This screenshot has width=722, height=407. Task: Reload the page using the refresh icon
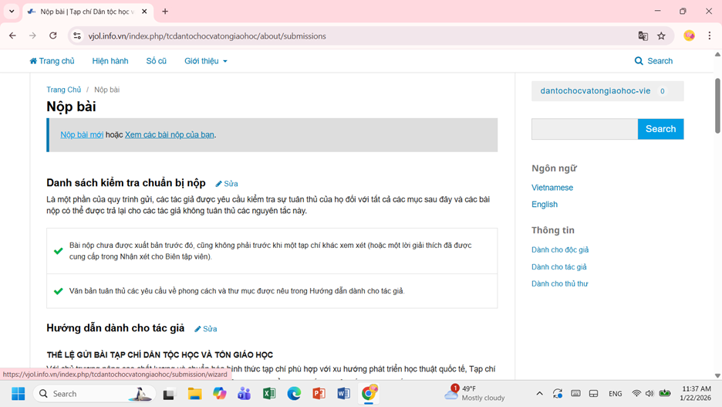tap(52, 36)
